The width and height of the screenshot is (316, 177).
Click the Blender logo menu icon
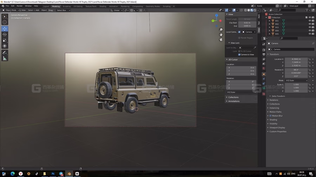(3, 6)
